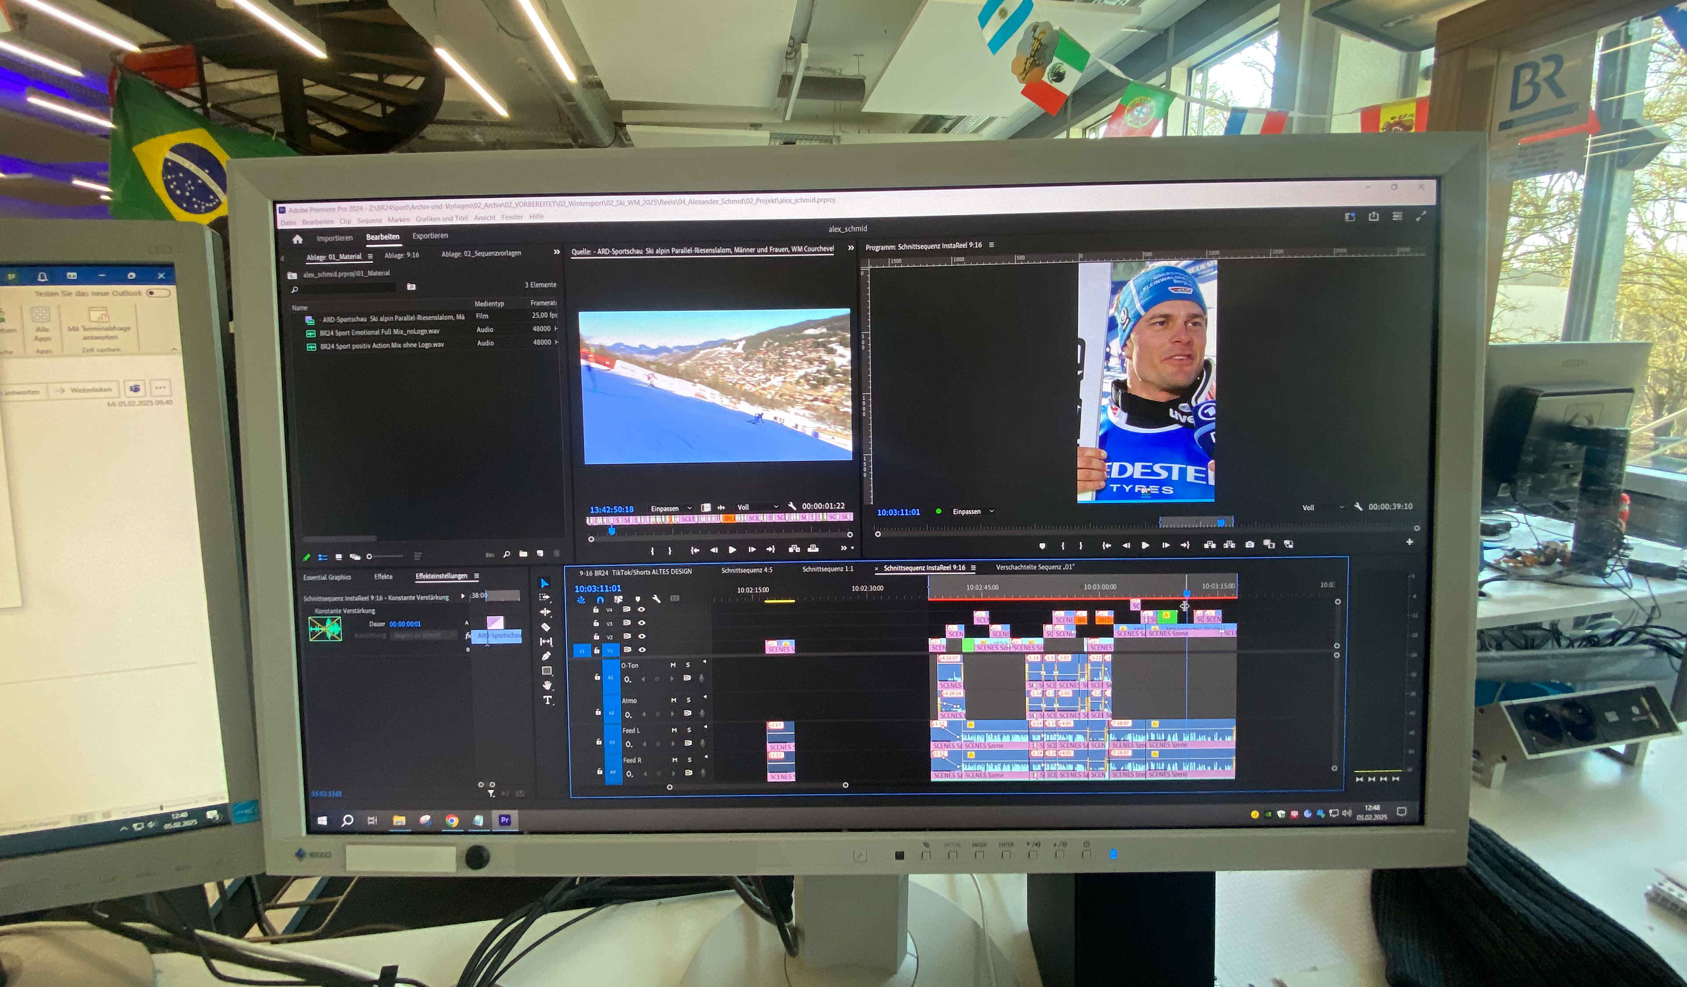Select the Type tool
This screenshot has width=1687, height=987.
547,700
